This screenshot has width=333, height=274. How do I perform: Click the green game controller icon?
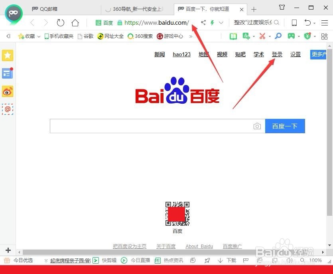pyautogui.click(x=291, y=36)
